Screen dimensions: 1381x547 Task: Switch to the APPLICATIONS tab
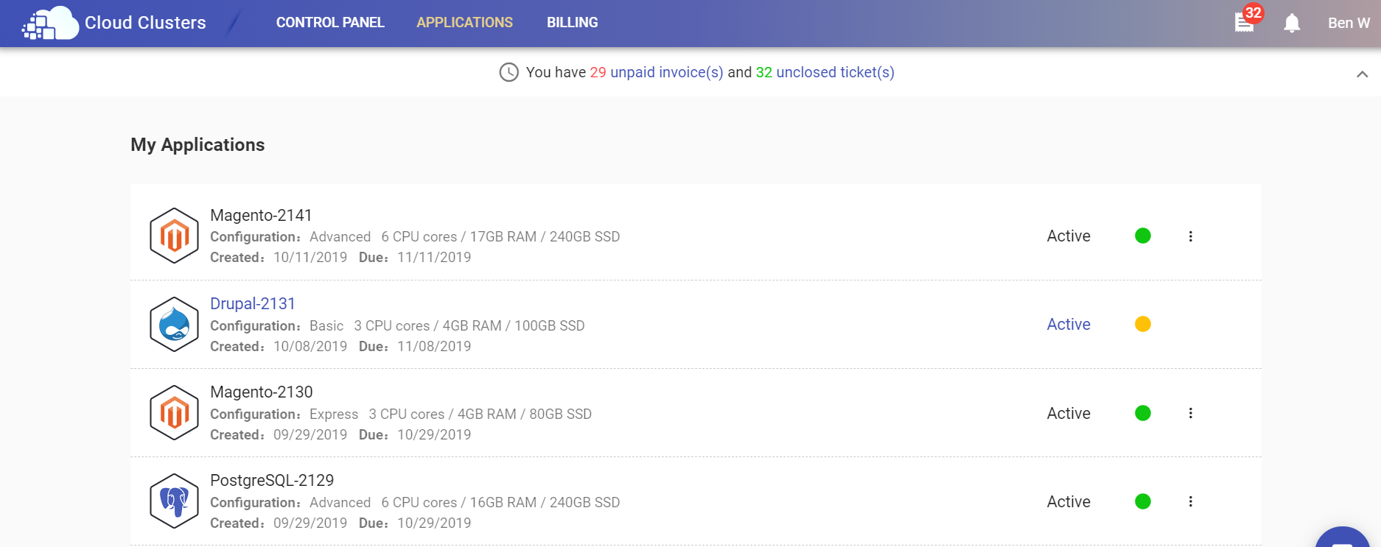464,23
